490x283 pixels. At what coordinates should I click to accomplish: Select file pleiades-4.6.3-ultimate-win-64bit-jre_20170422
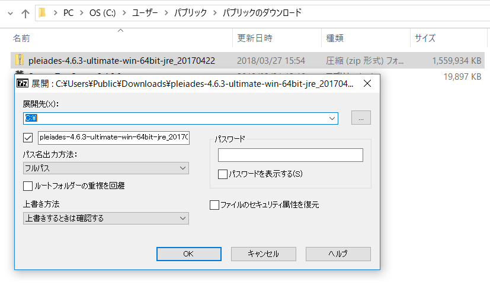coord(121,60)
